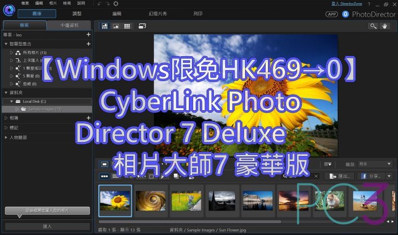Select viewer only mode icon
Viewport: 398px width, 235px height.
pos(115,26)
